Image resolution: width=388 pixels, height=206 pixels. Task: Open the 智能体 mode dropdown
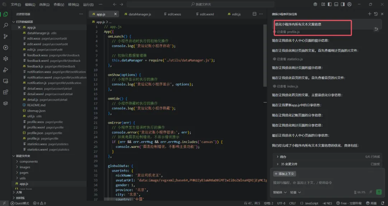(280, 192)
